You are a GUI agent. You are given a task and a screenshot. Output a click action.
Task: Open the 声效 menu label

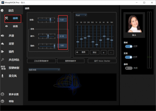click(11, 36)
